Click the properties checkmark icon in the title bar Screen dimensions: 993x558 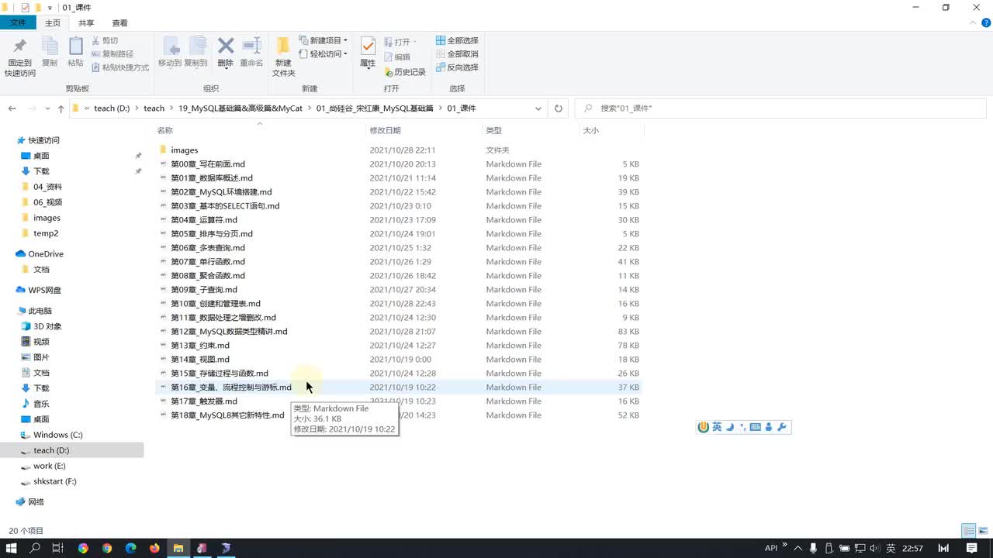click(25, 8)
